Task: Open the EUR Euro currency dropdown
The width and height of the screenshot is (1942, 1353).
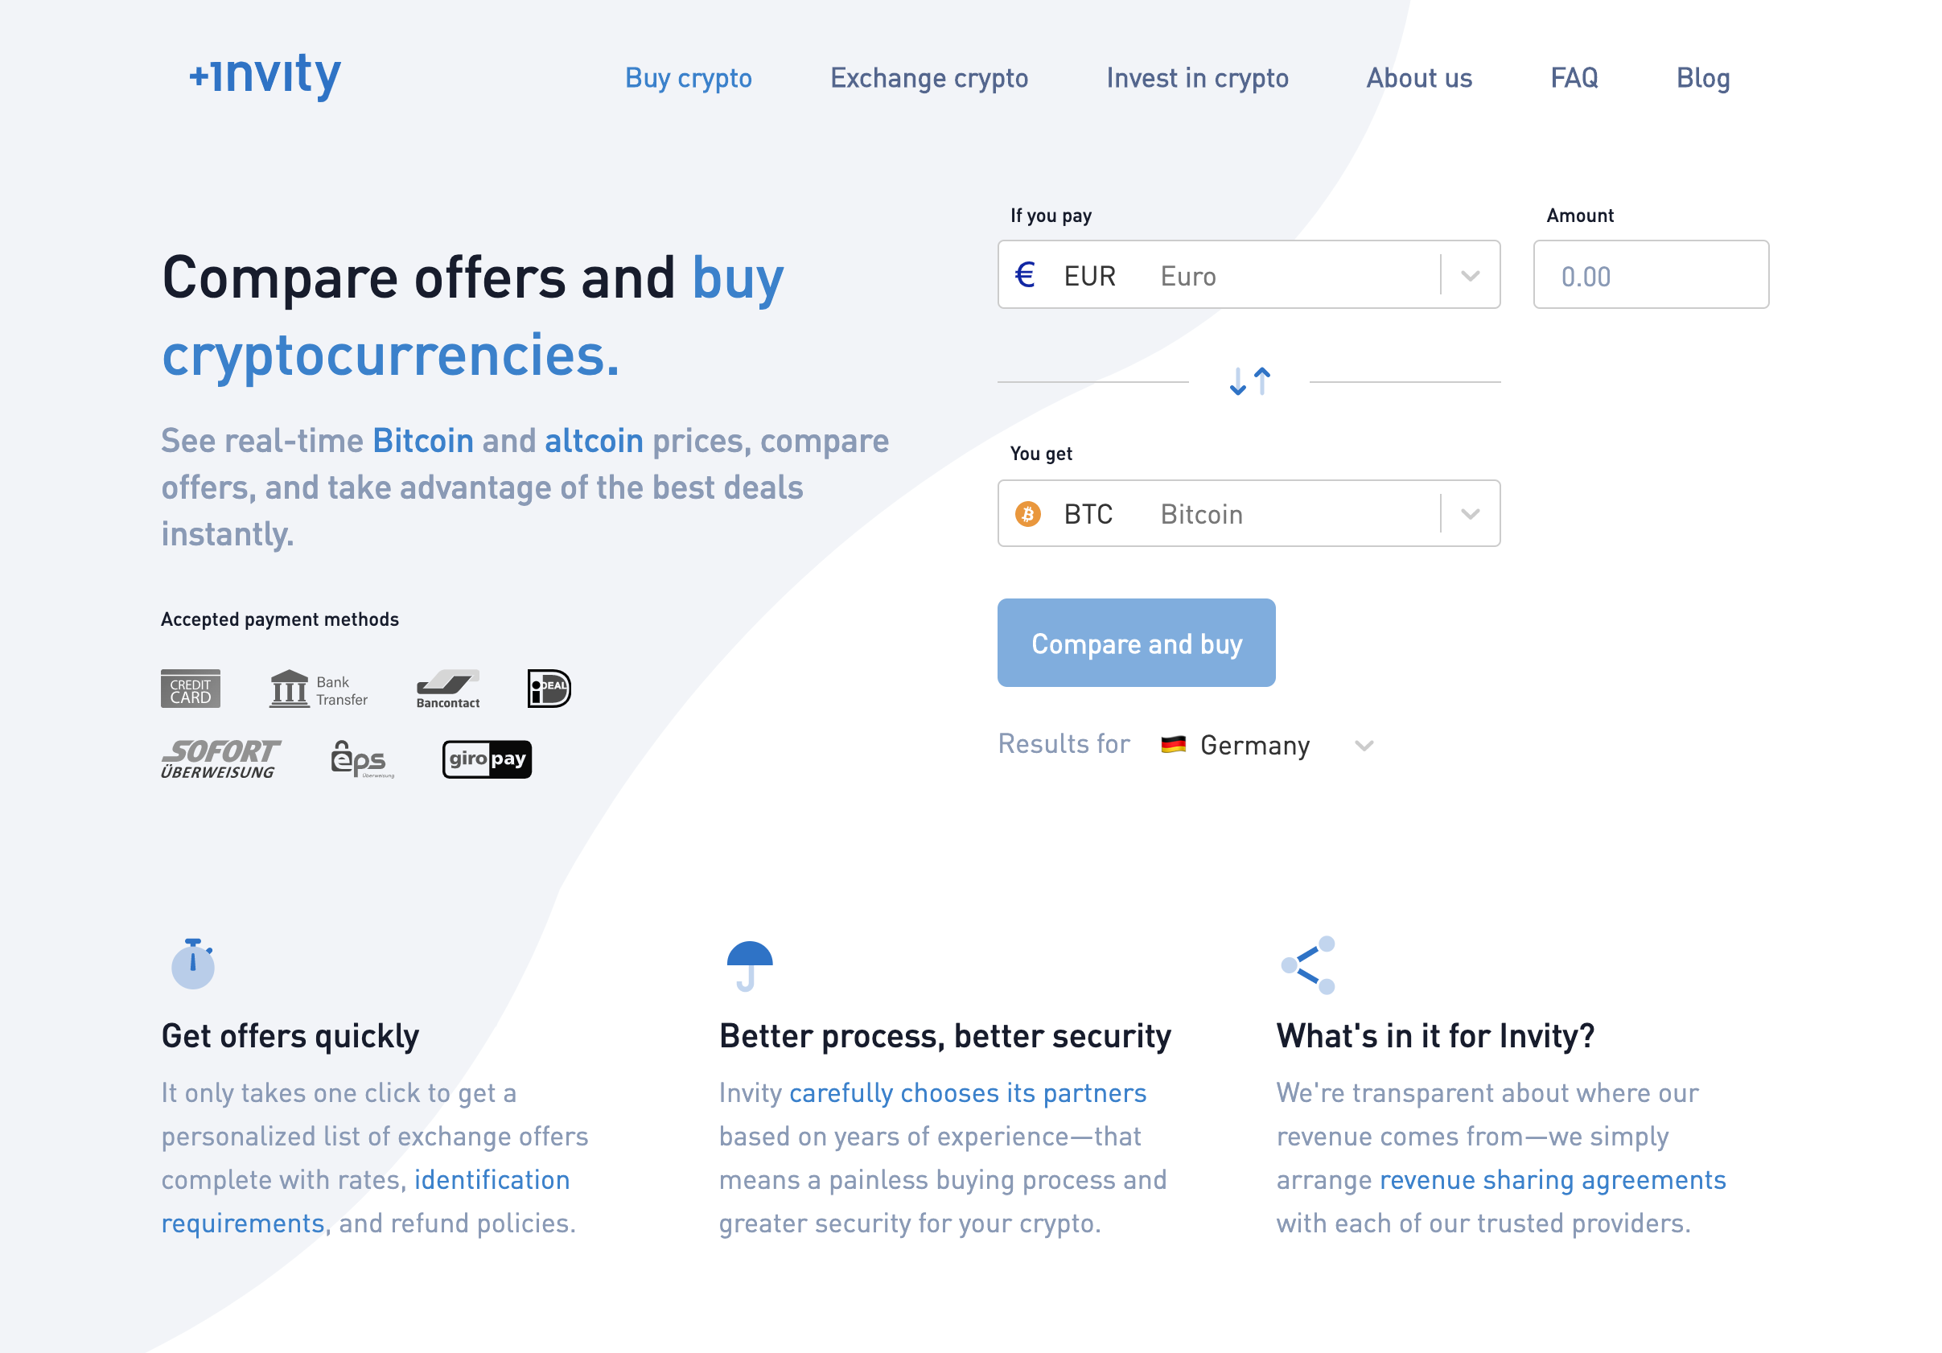Action: [1248, 275]
